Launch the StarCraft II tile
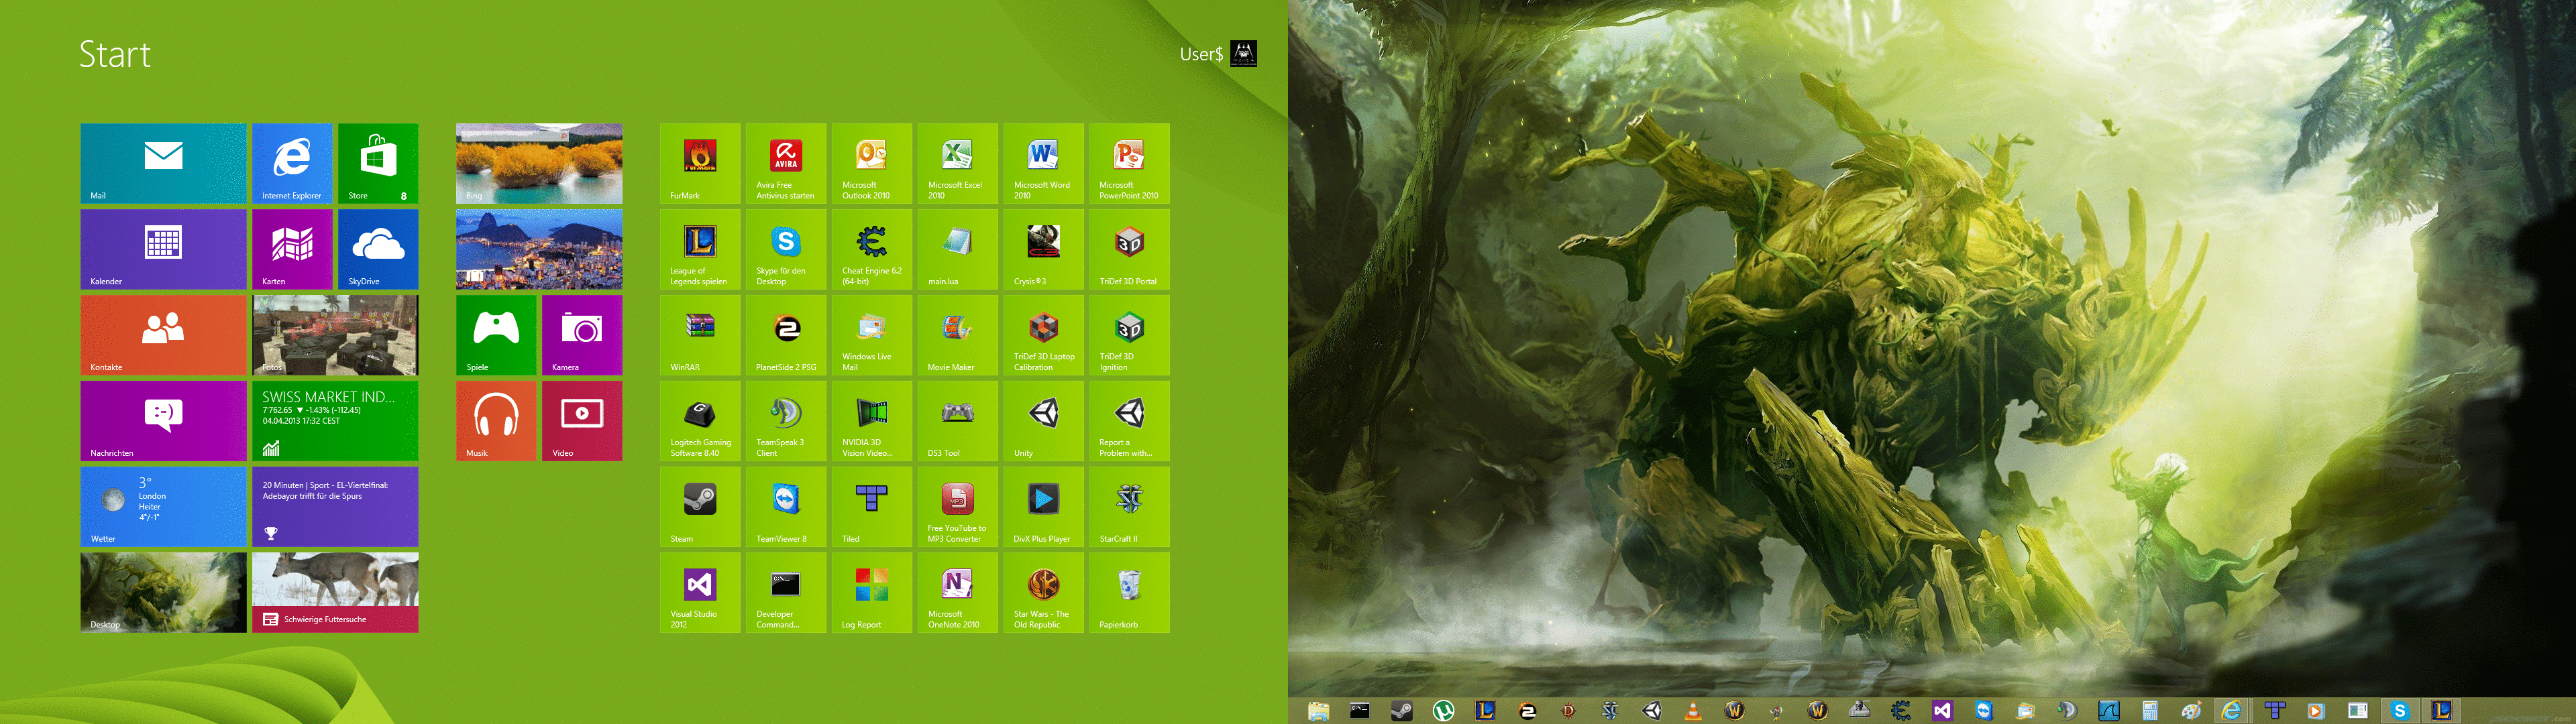The image size is (2576, 724). (x=1130, y=507)
